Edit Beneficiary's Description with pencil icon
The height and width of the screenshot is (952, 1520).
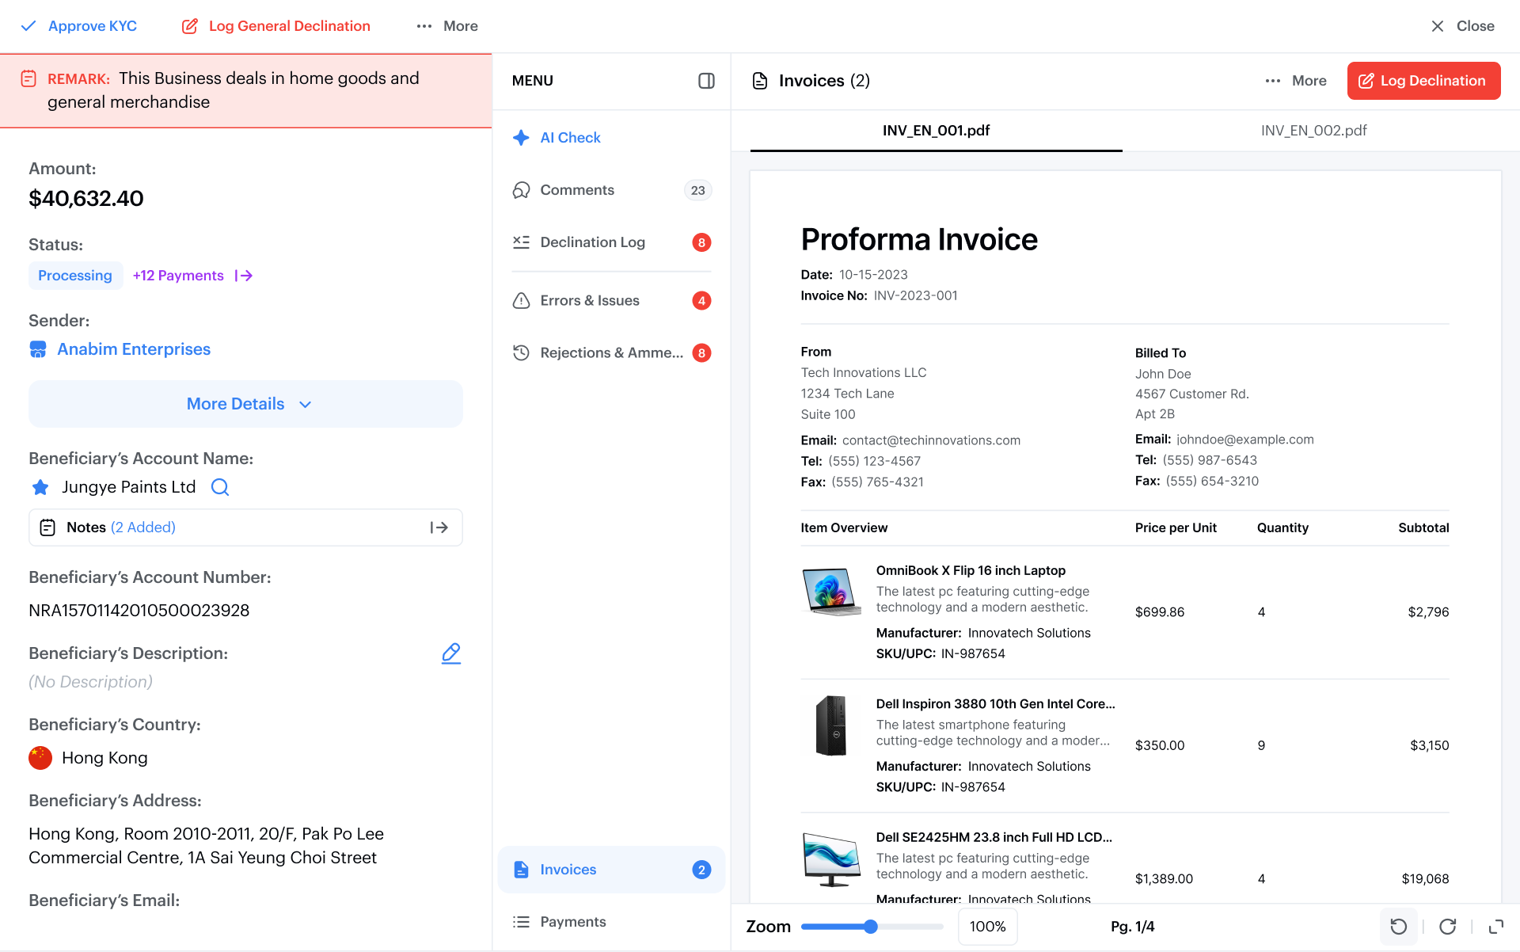(x=451, y=653)
